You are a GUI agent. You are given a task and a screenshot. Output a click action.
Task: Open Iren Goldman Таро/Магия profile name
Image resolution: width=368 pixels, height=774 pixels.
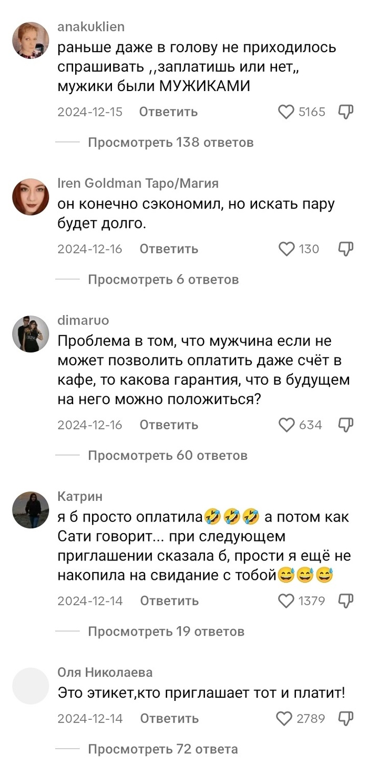tap(138, 183)
